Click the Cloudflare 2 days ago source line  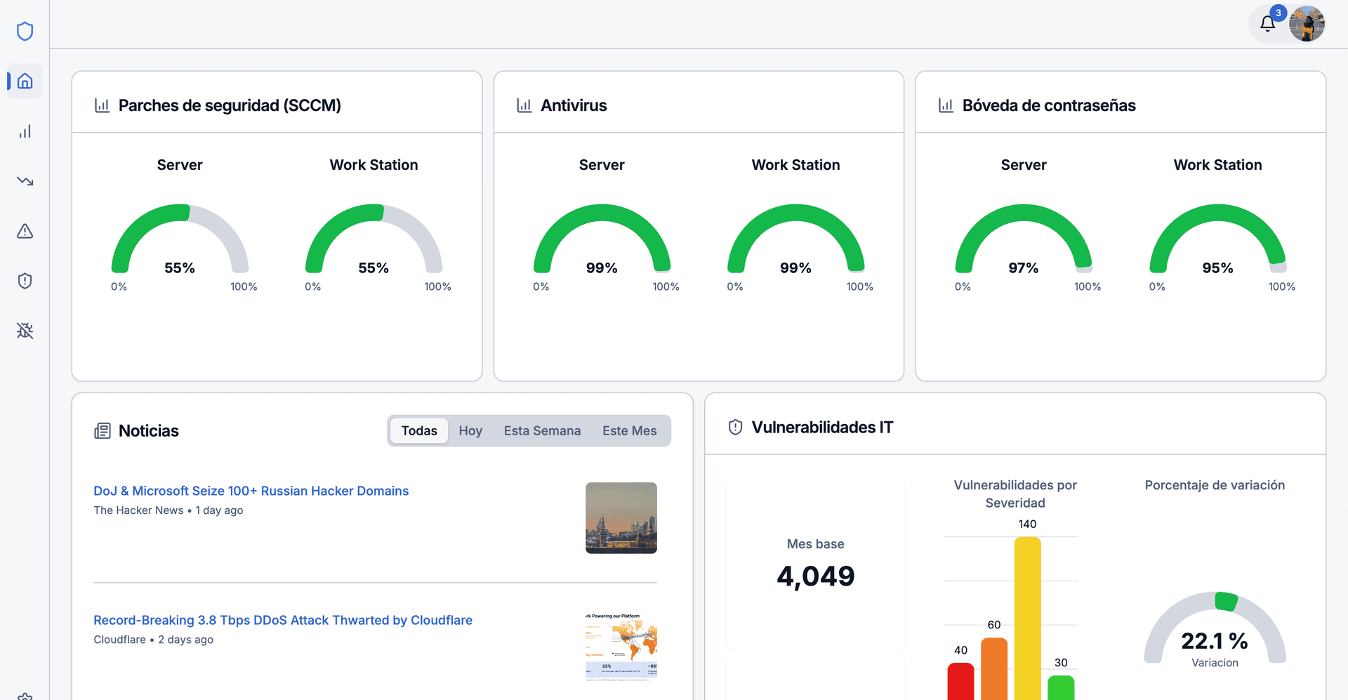coord(153,640)
